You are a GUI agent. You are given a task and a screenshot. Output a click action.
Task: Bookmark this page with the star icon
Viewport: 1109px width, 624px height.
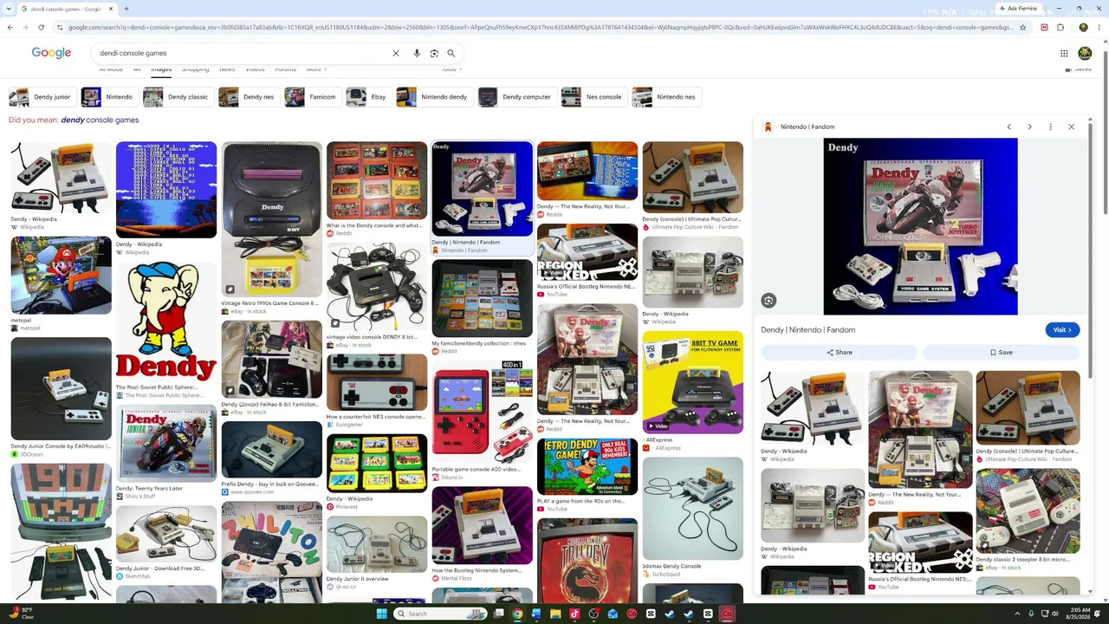(x=1023, y=27)
